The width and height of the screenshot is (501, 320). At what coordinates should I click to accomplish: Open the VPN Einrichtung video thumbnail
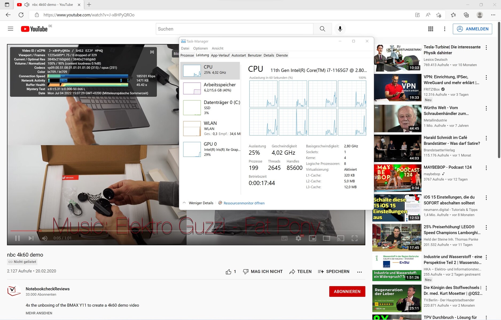click(x=397, y=88)
